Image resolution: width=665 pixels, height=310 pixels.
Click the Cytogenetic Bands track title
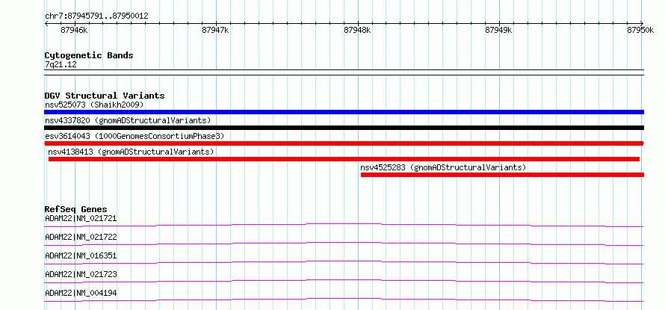tap(89, 55)
